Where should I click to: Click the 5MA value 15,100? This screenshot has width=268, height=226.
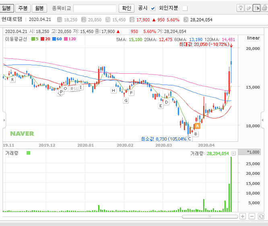[x=135, y=39]
